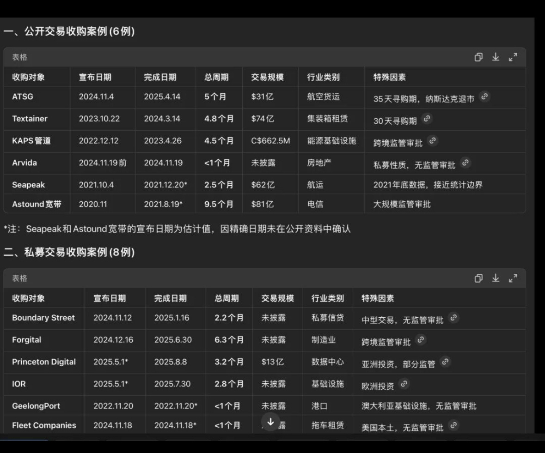Click the 2025.4.14 completion date
This screenshot has width=545, height=453.
[162, 97]
